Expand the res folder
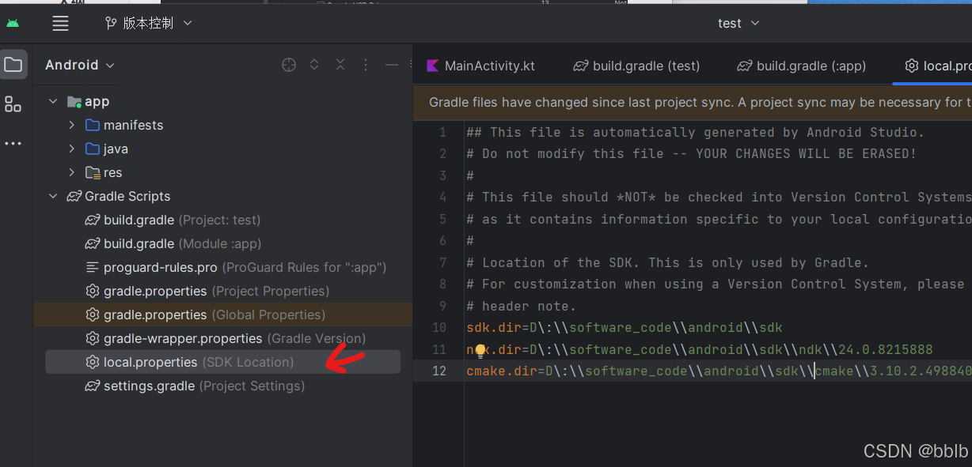The width and height of the screenshot is (972, 467). coord(72,172)
